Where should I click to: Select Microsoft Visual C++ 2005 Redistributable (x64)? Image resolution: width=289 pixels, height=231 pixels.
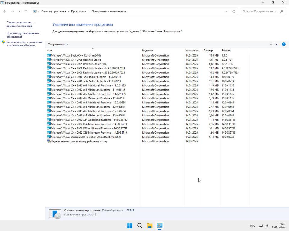(79, 64)
